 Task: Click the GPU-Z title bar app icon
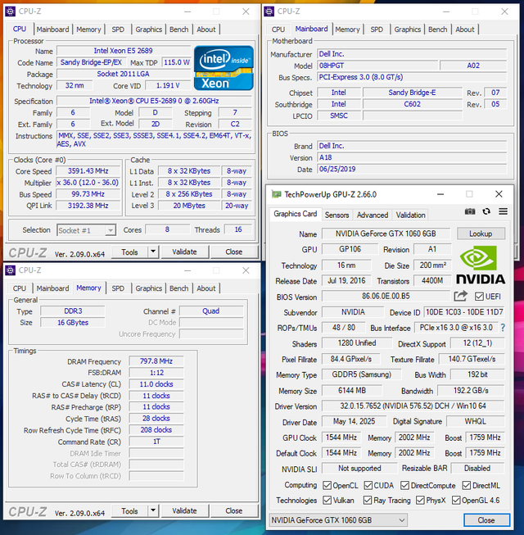275,194
